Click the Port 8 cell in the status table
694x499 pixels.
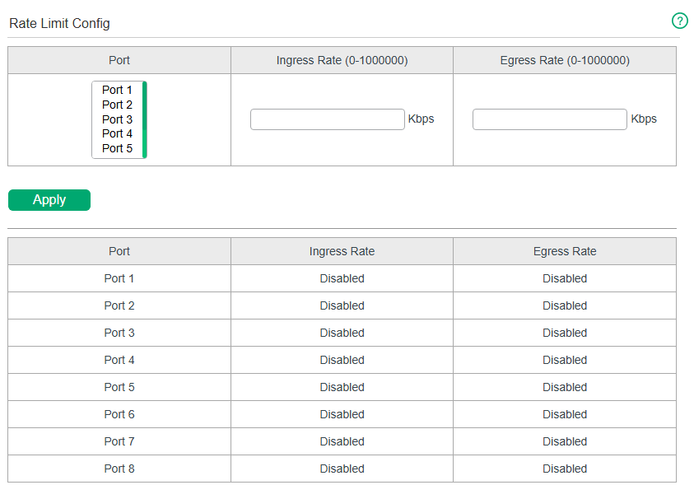coord(119,469)
